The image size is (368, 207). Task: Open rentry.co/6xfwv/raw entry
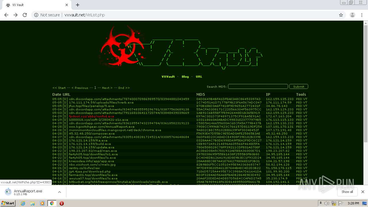pos(84,168)
